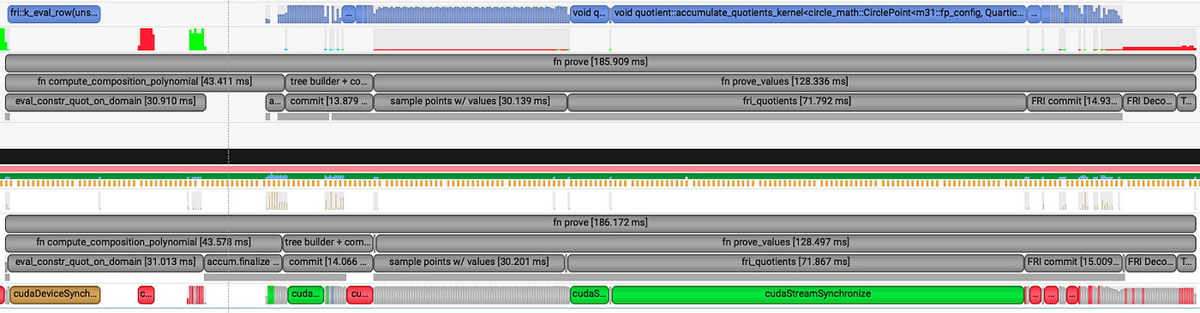Screen dimensions: 1200x313
Task: Select 'FRI commit [14.93' range
Action: (x=1075, y=102)
